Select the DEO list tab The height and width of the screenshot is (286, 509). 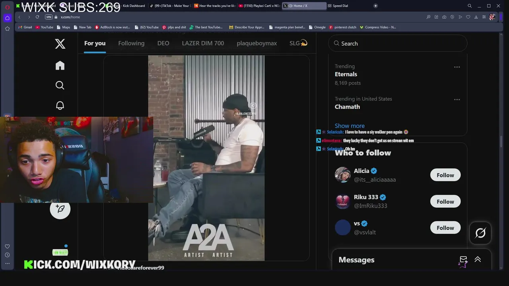pyautogui.click(x=163, y=43)
